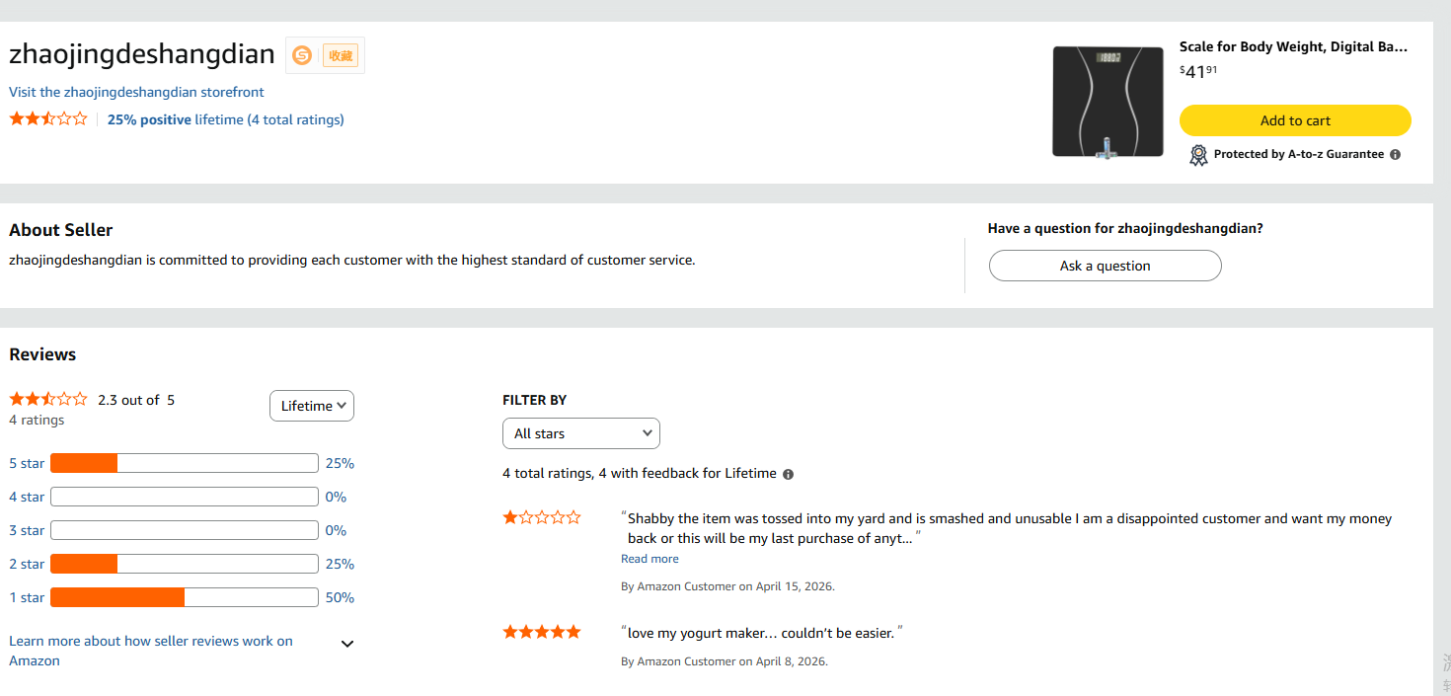
Task: Click the orange circular S extension icon
Action: point(302,55)
